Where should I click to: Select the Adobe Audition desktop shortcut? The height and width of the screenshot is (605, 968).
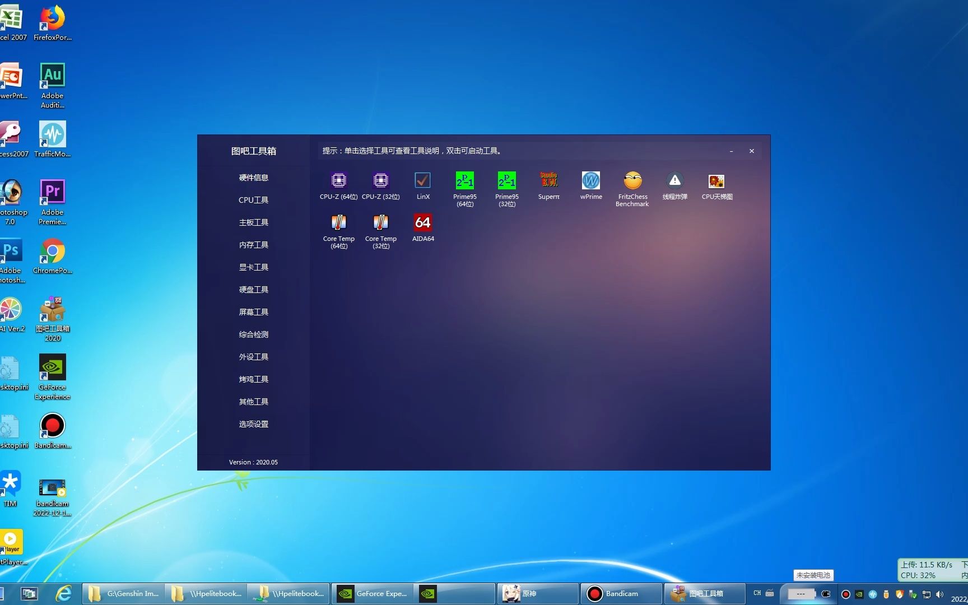(52, 85)
